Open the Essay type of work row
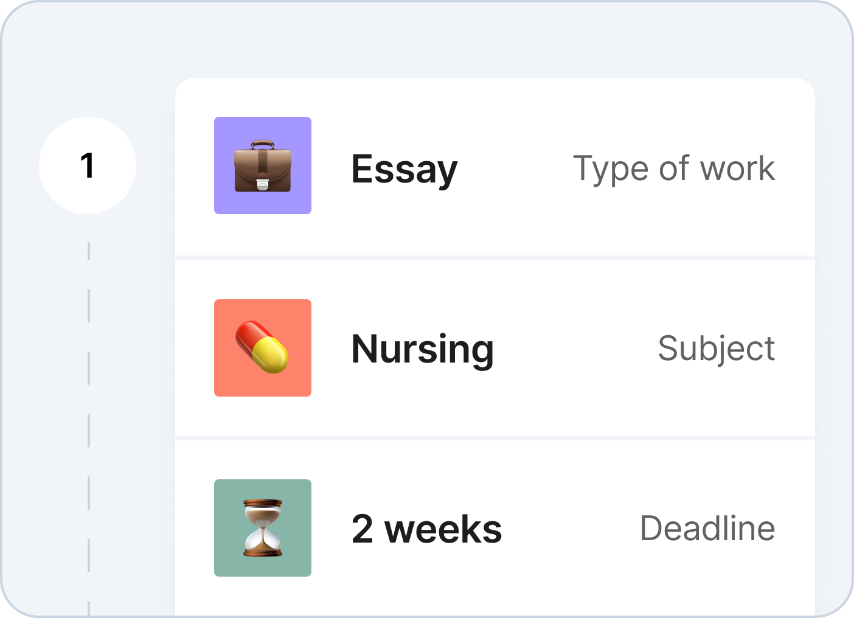This screenshot has width=854, height=618. pos(495,167)
